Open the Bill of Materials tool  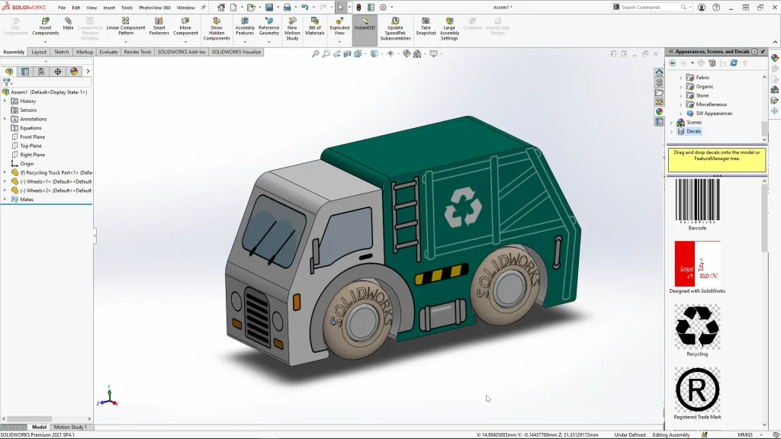pos(315,21)
